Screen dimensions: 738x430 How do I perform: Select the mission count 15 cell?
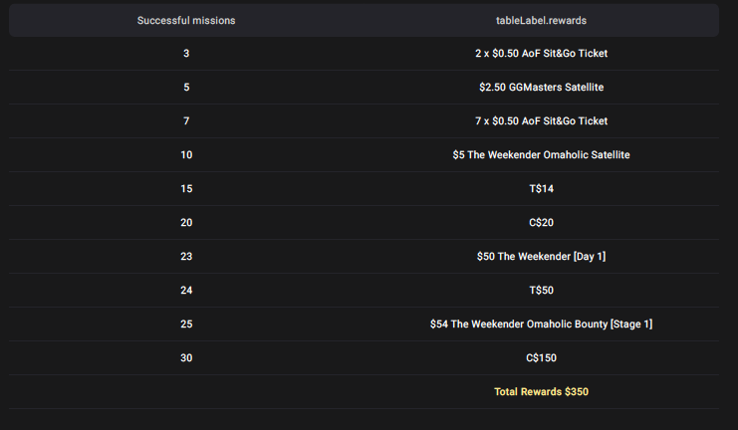pos(186,189)
